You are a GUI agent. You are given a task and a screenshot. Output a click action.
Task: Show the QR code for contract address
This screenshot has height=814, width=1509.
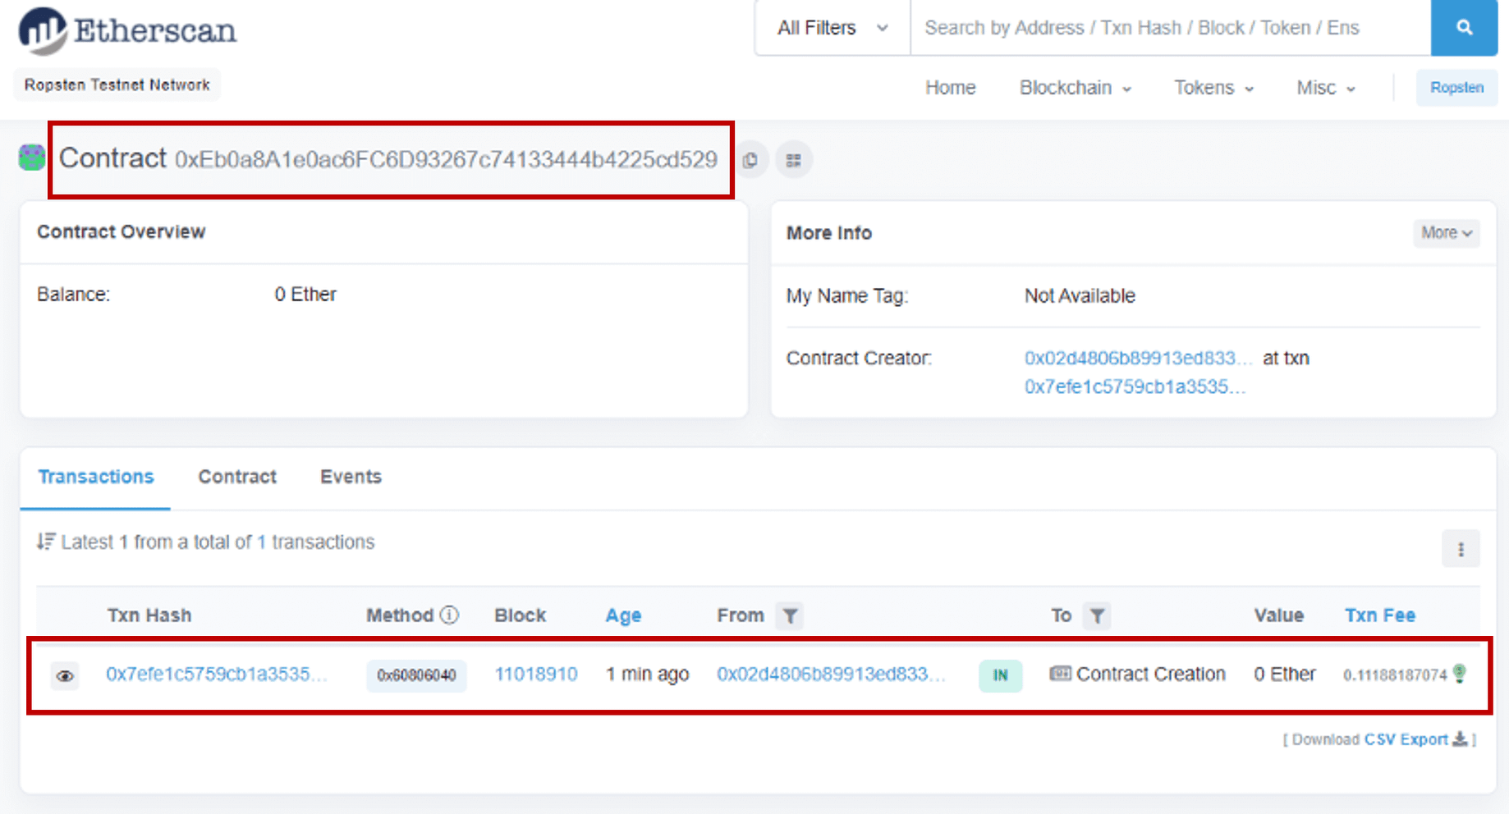pyautogui.click(x=793, y=160)
